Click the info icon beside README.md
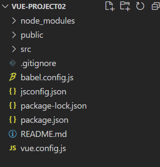The width and height of the screenshot is (160, 167). tap(13, 134)
